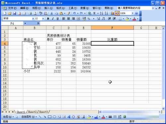Open the font size dropdown showing 12
166x124 pixels.
click(43, 19)
